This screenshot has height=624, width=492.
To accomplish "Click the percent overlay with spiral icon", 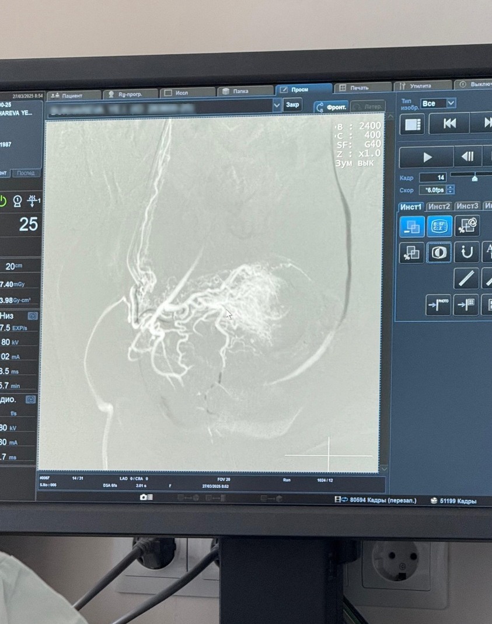I will [466, 226].
